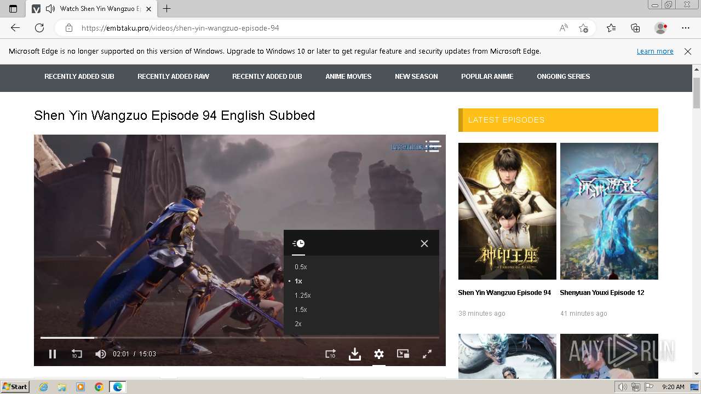The height and width of the screenshot is (394, 701).
Task: Open media player taskbar icon
Action: click(x=81, y=387)
